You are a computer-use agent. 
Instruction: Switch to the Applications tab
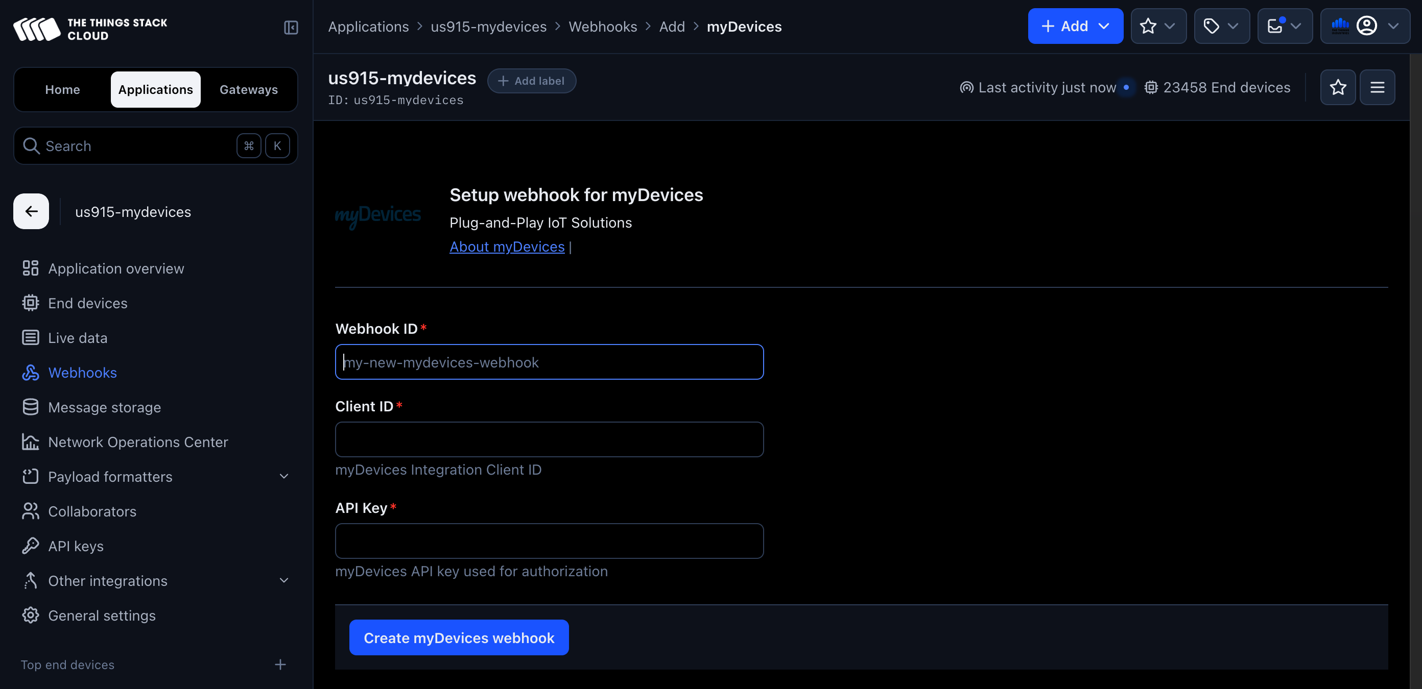point(156,89)
